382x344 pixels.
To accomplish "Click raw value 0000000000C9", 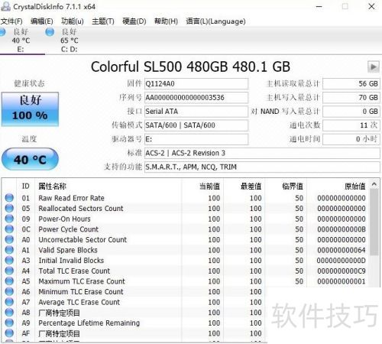I will [342, 271].
